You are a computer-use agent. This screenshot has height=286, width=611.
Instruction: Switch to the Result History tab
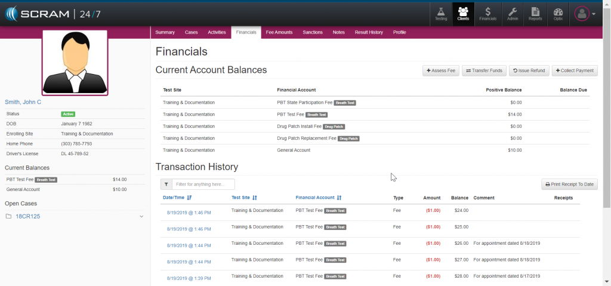(x=368, y=32)
